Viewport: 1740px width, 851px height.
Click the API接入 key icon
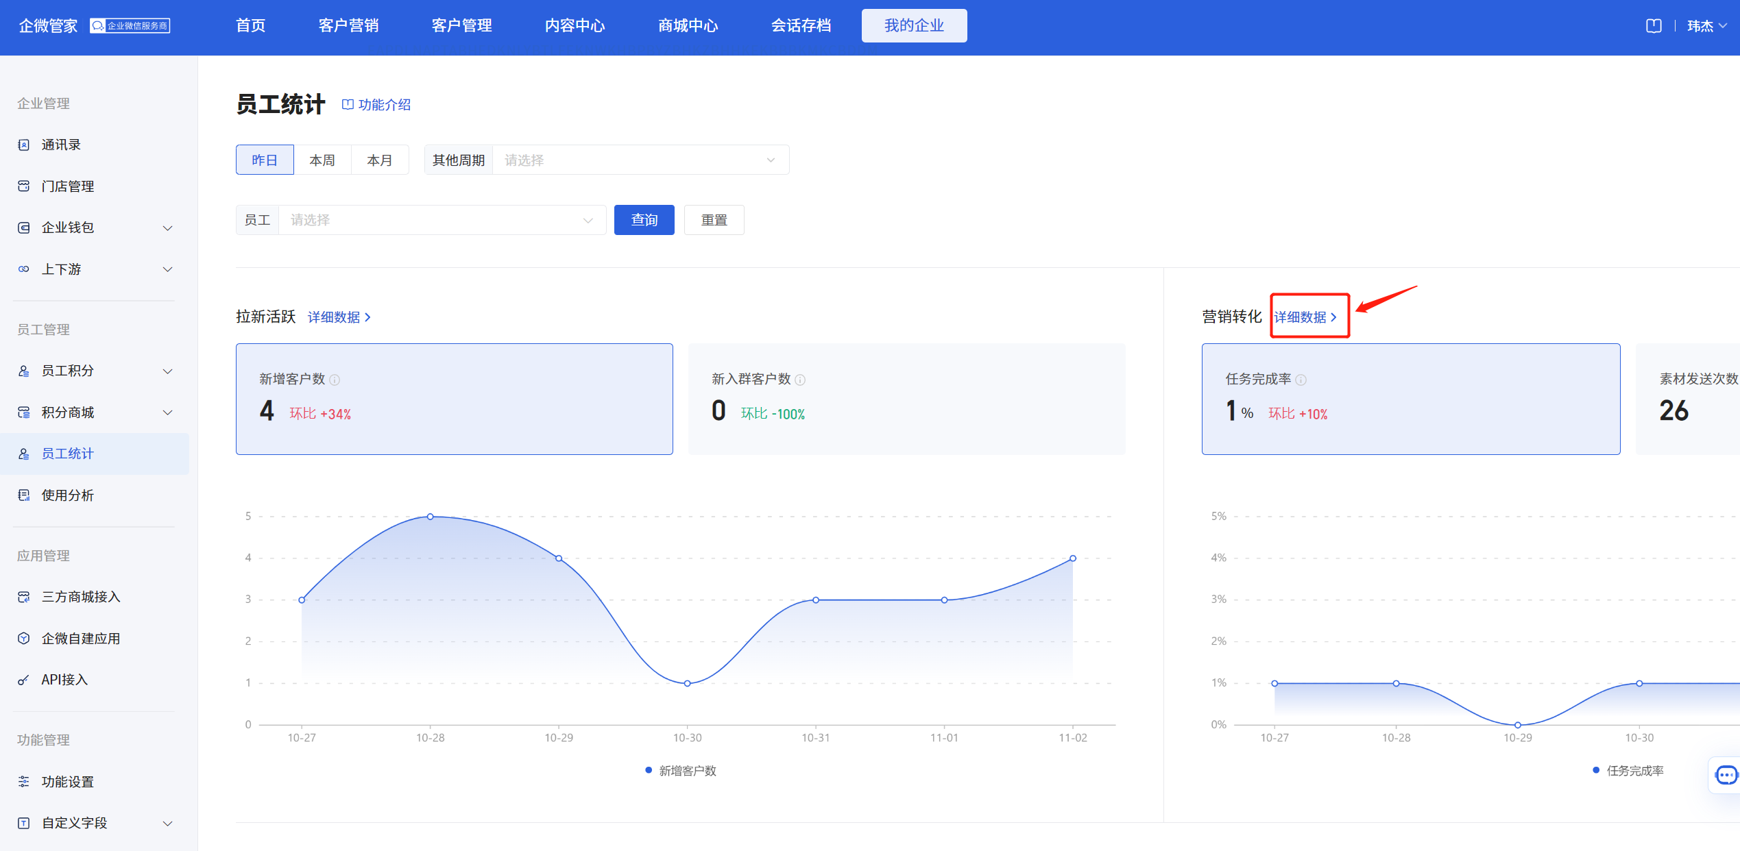24,680
